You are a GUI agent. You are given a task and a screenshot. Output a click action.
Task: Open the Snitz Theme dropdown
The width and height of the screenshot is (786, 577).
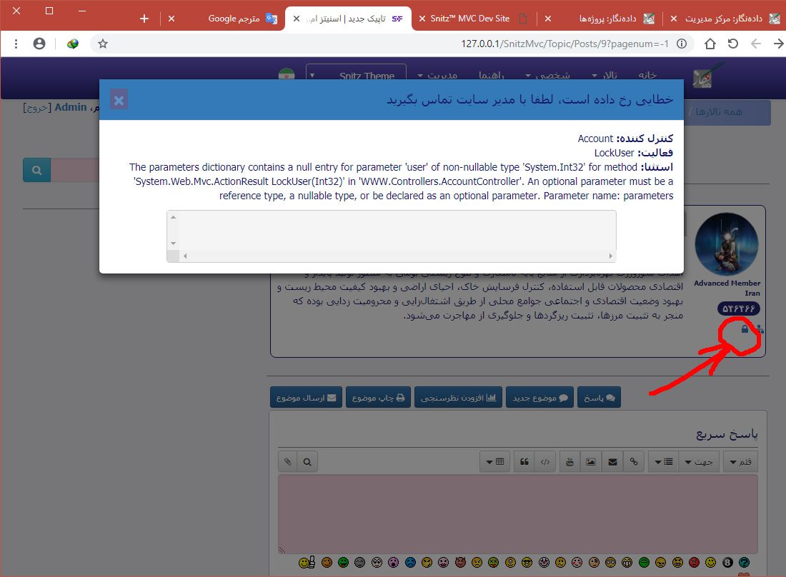click(x=356, y=76)
